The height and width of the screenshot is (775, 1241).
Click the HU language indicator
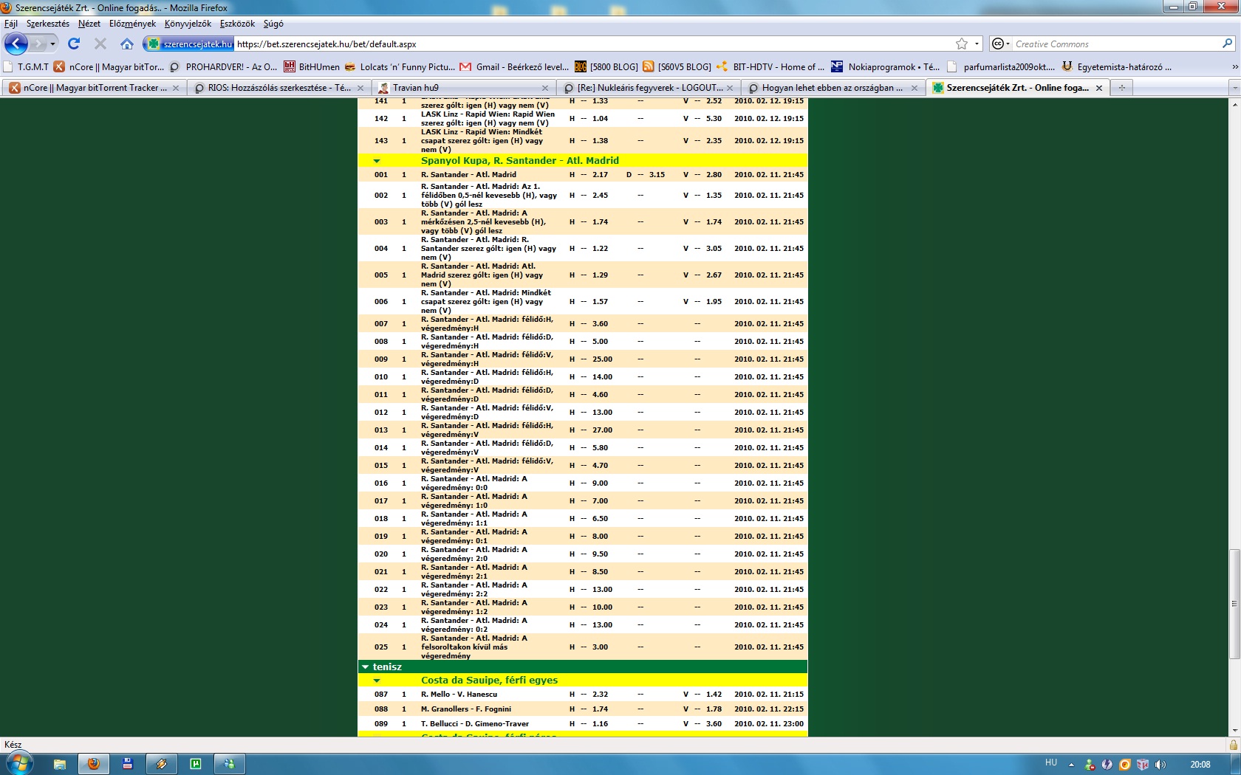pos(1051,763)
